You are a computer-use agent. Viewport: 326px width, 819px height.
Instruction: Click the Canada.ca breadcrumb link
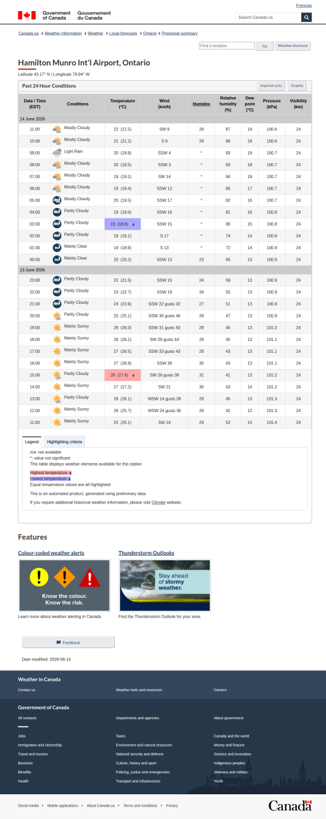28,33
